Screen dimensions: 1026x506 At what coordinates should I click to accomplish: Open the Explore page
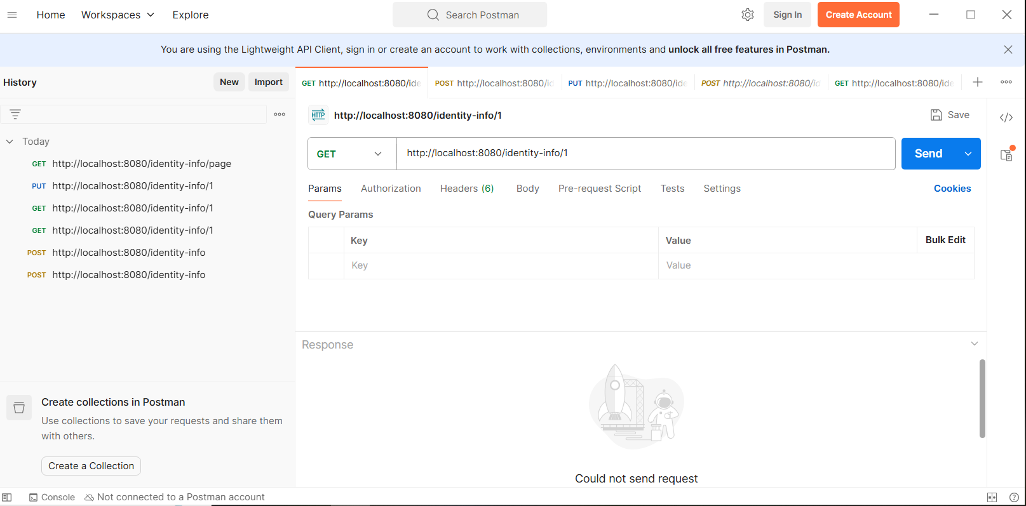[x=191, y=15]
